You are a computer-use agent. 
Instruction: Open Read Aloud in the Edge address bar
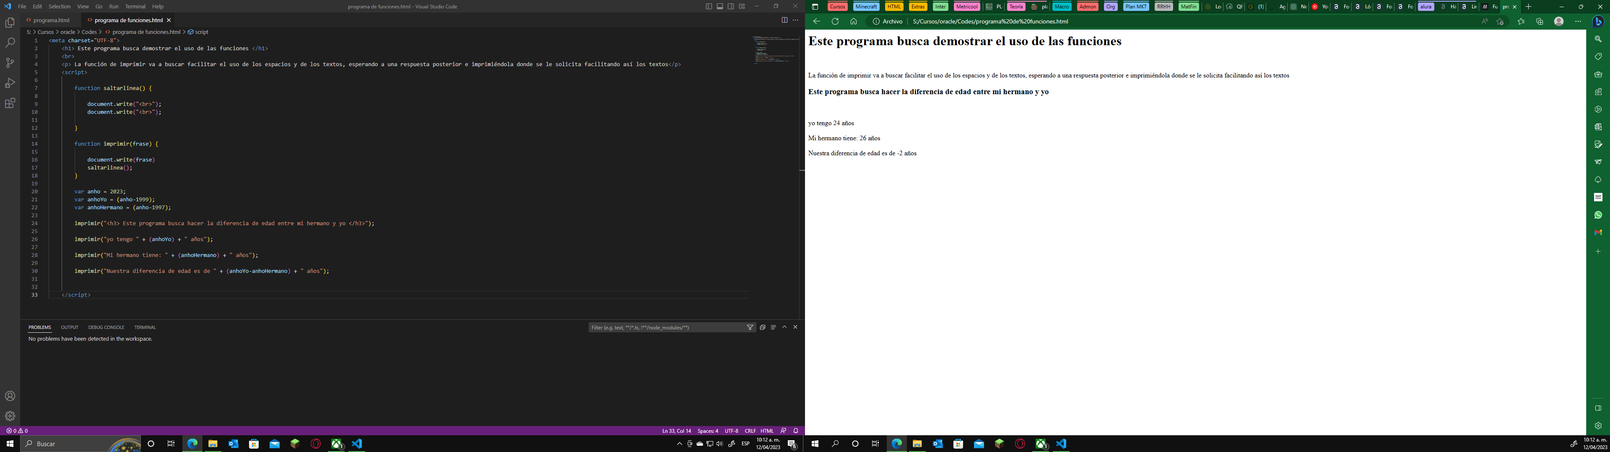point(1484,21)
